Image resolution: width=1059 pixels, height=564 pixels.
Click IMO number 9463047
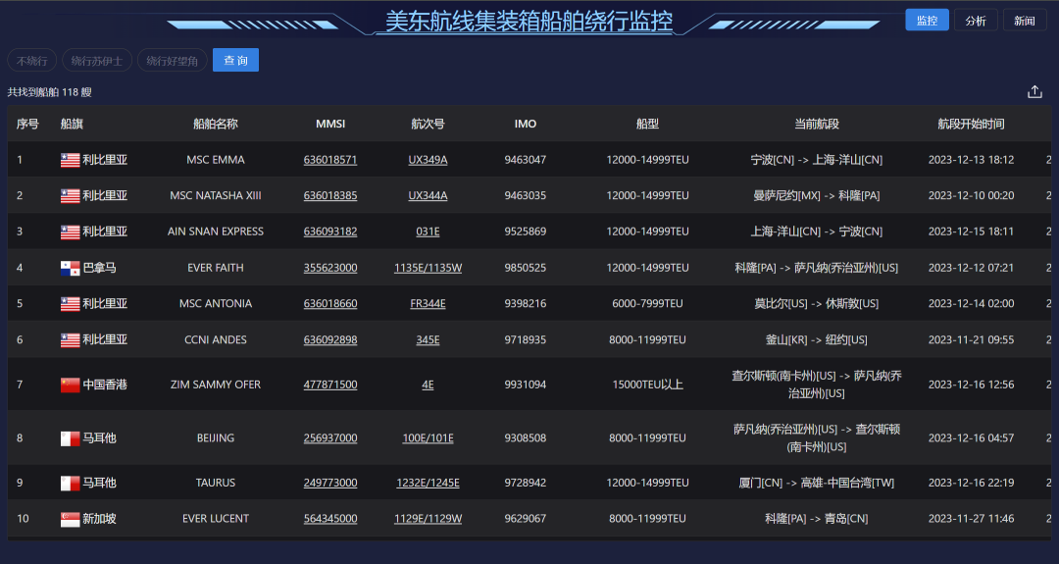click(x=525, y=160)
